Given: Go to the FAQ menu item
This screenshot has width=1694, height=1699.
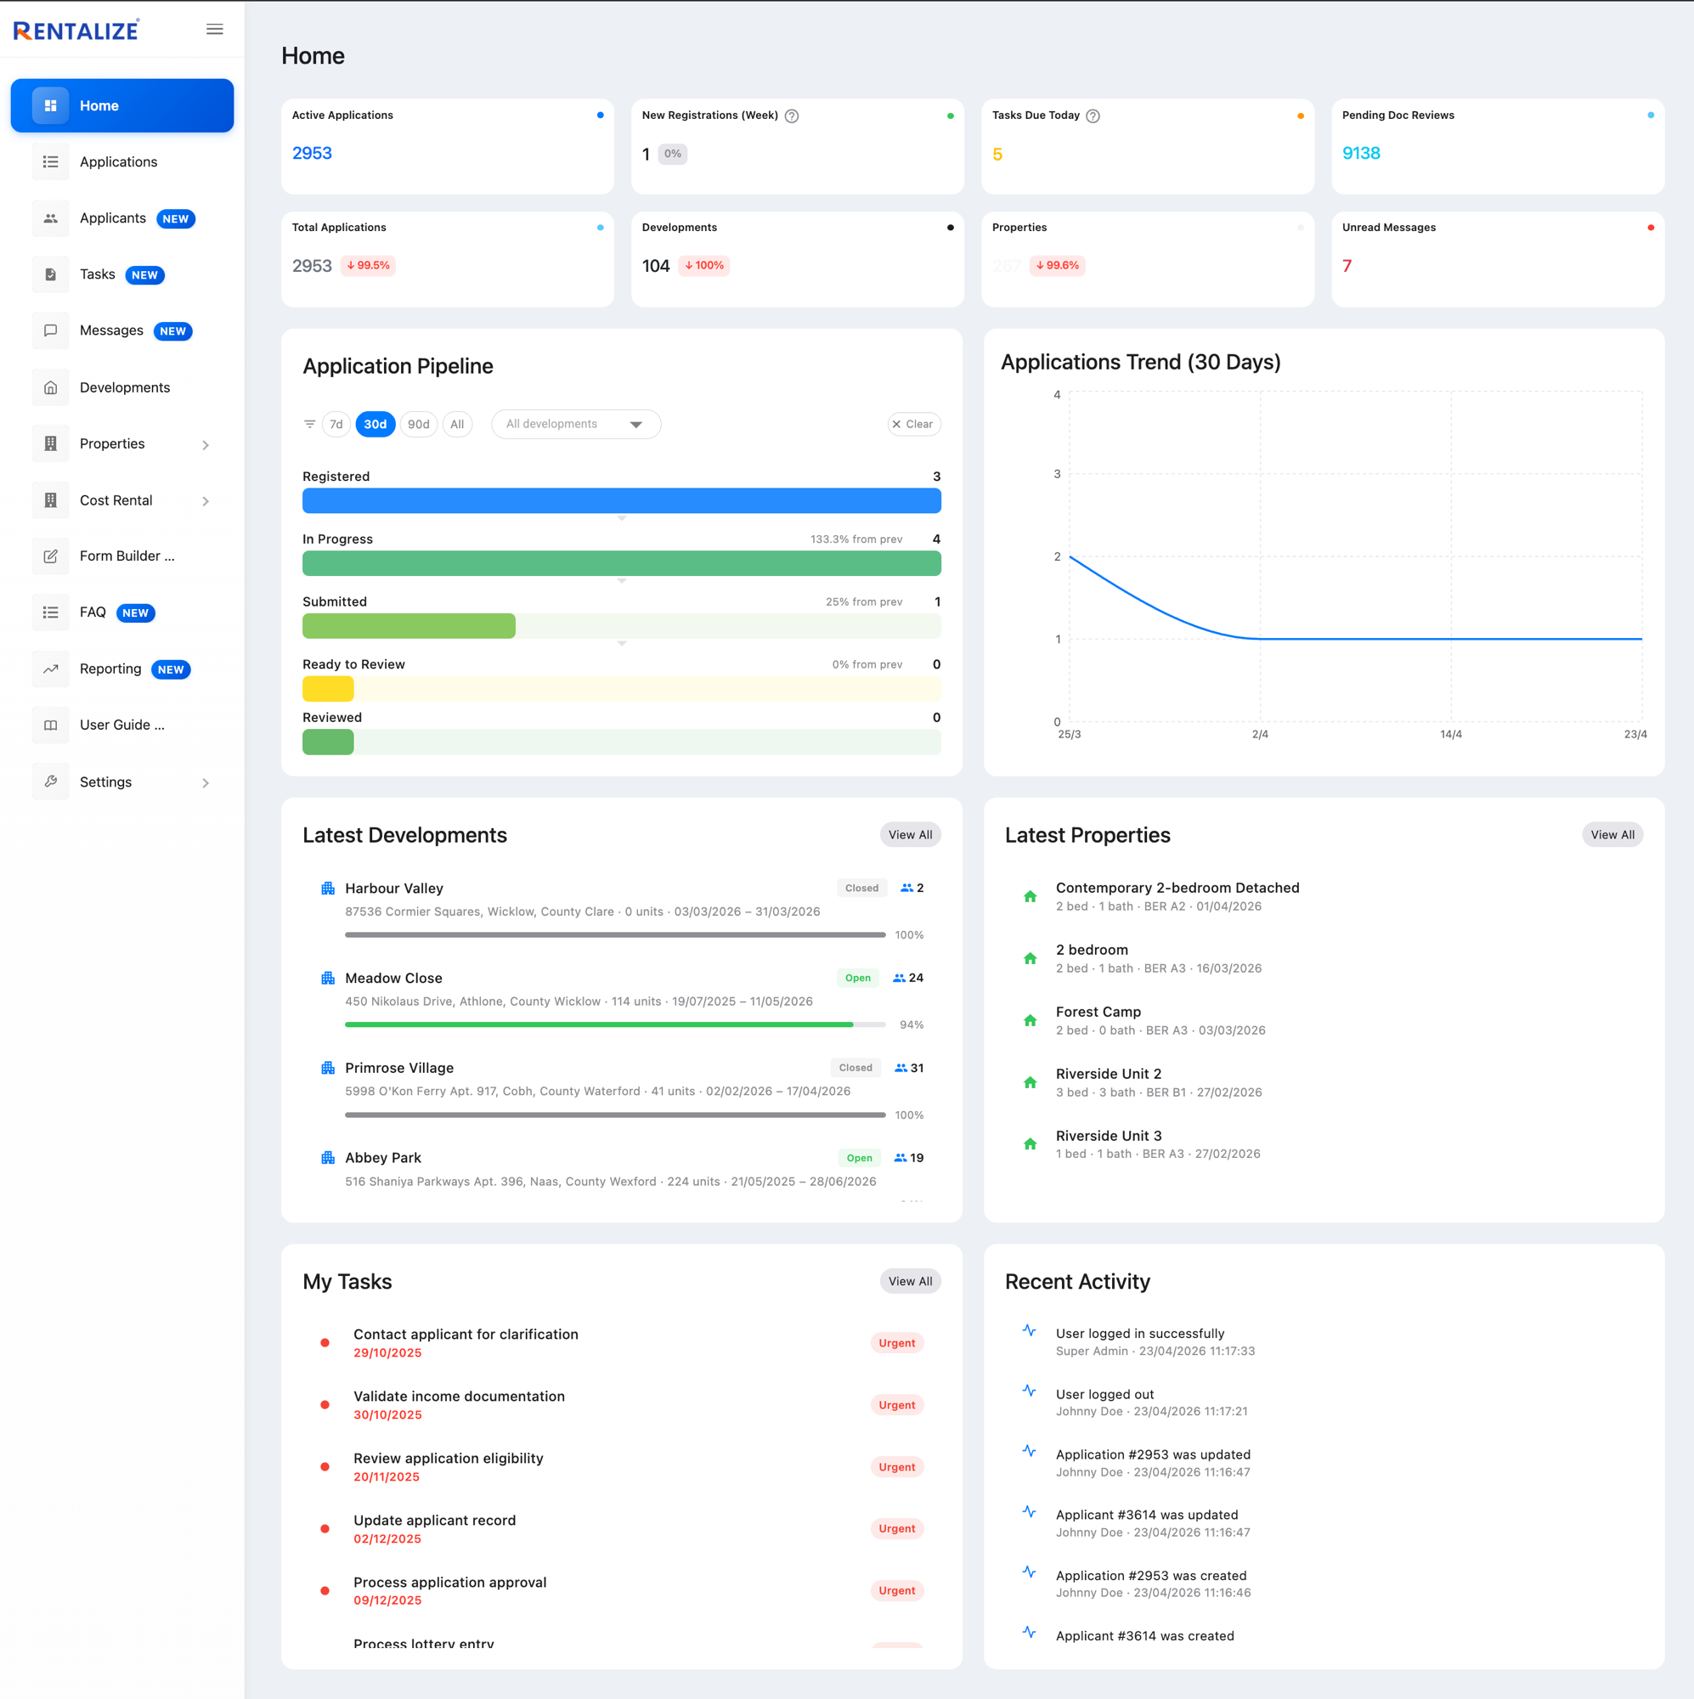Looking at the screenshot, I should click(93, 612).
